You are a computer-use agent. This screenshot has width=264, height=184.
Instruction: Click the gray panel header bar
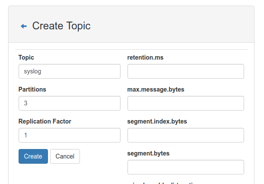[x=131, y=24]
